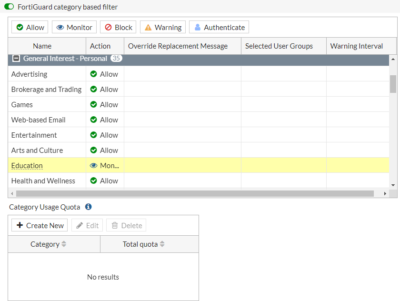The image size is (400, 301).
Task: Click the Warning action button
Action: 163,27
